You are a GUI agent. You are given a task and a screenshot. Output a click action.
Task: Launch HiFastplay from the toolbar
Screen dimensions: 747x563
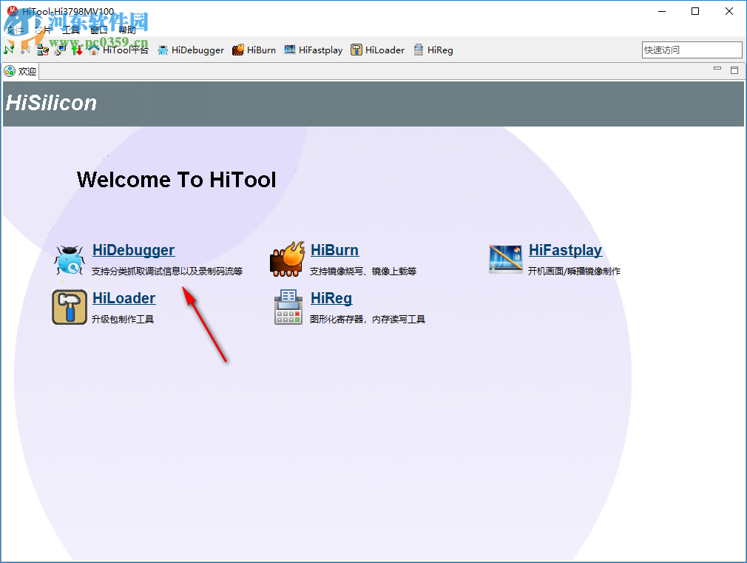(313, 50)
